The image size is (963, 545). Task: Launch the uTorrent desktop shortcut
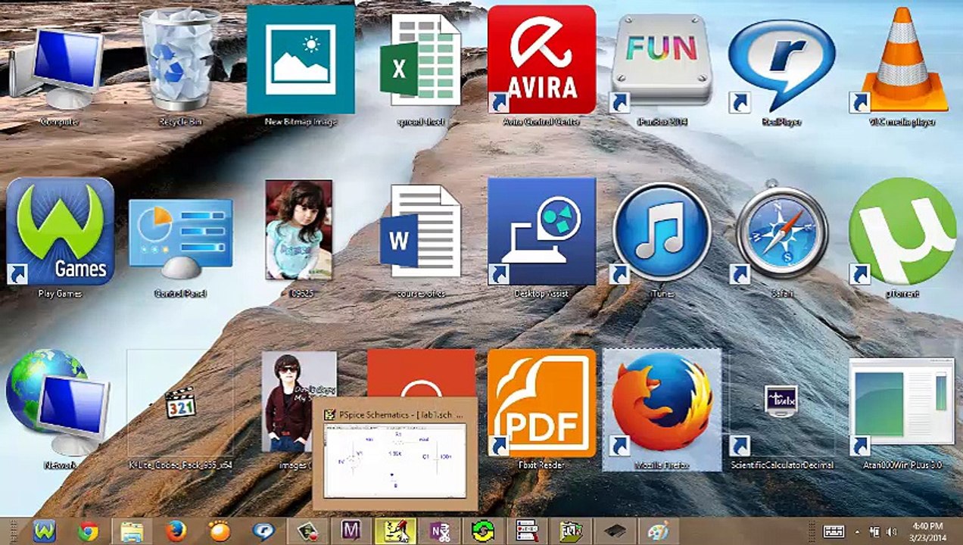(x=902, y=238)
